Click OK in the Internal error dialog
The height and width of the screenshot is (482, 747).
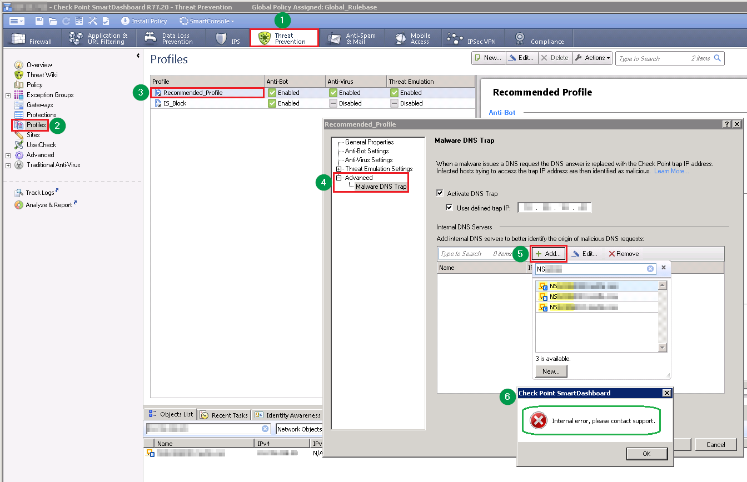[x=646, y=454]
